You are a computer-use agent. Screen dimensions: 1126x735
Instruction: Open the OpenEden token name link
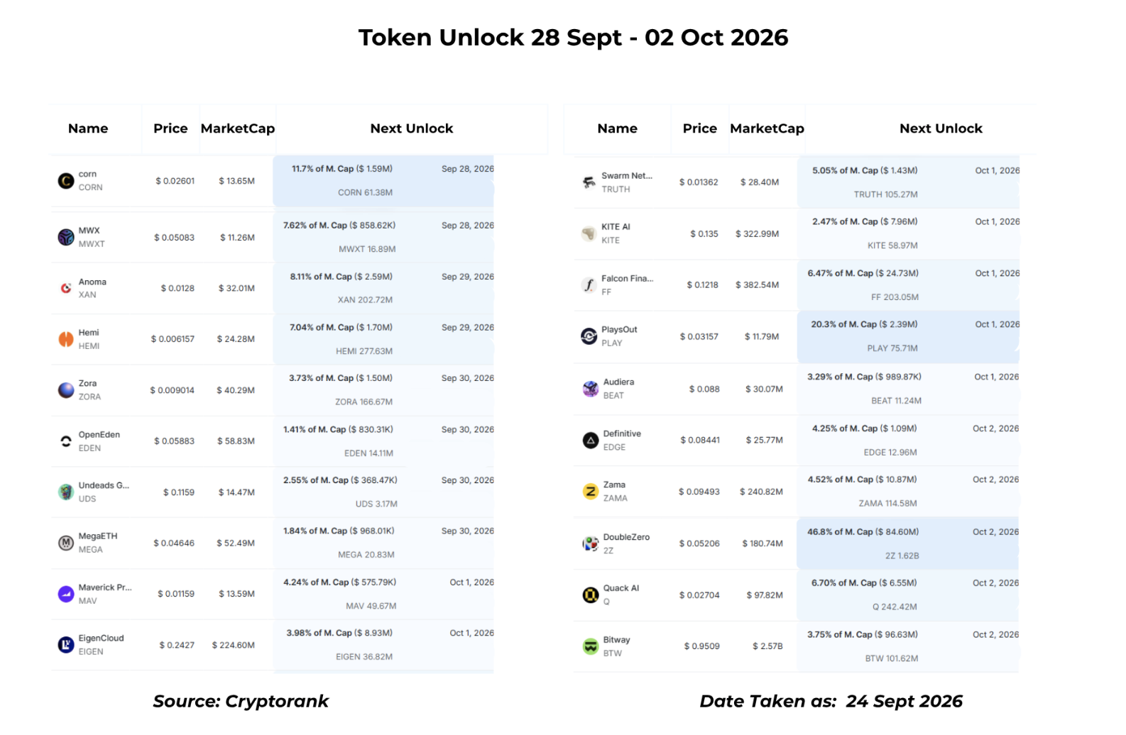coord(99,434)
